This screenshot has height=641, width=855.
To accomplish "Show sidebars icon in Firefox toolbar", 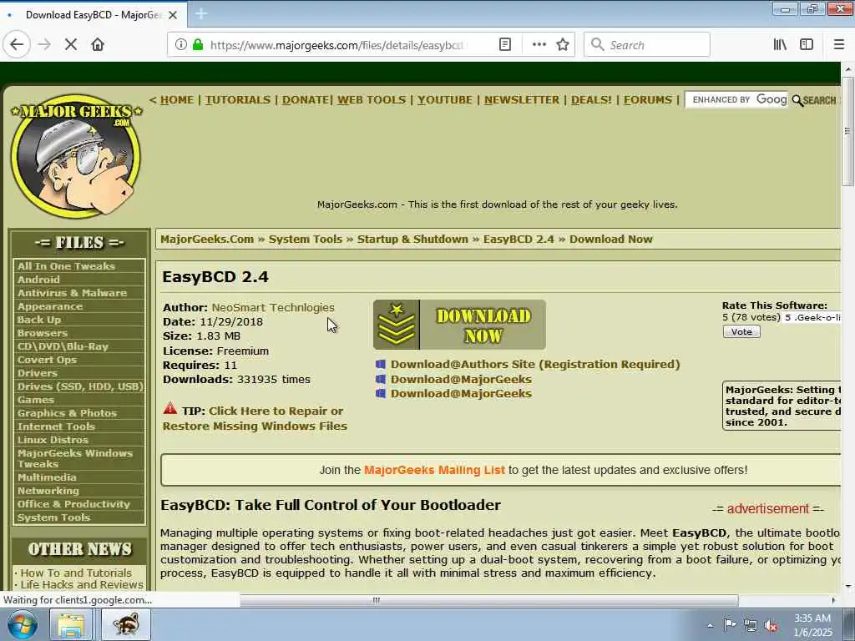I will [x=807, y=45].
